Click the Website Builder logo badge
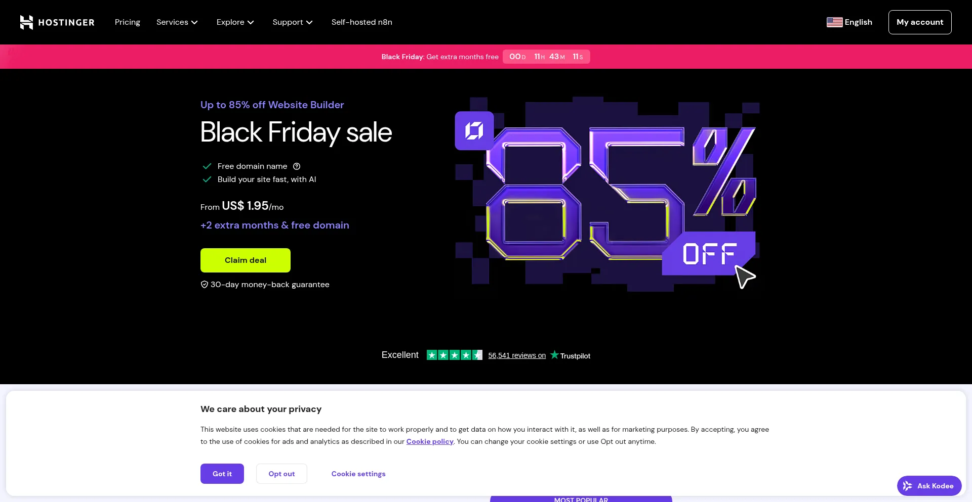 (474, 131)
